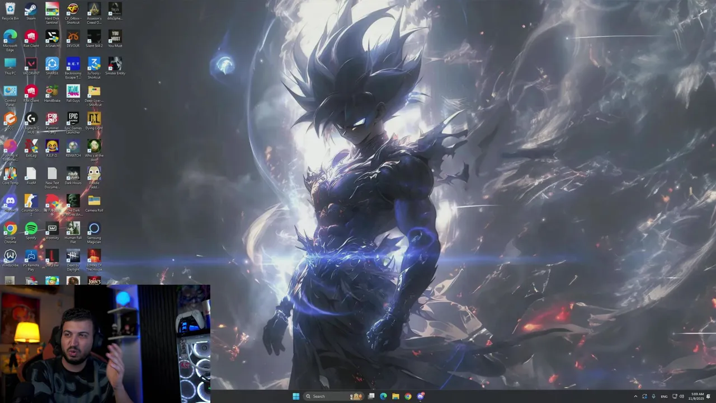Select the You Must game icon
Viewport: 716px width, 403px height.
(x=115, y=39)
